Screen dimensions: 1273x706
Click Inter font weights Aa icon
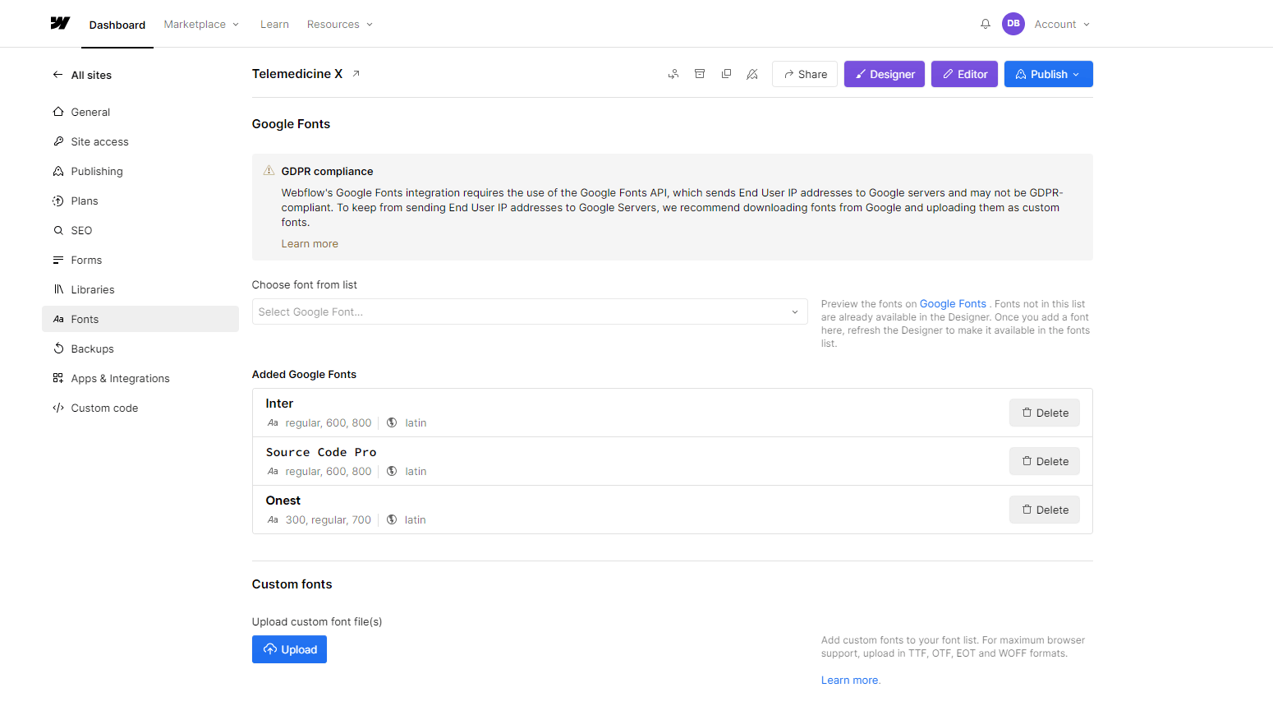(273, 422)
